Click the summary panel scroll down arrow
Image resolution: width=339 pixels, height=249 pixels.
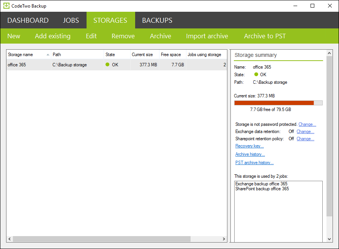click(329, 239)
